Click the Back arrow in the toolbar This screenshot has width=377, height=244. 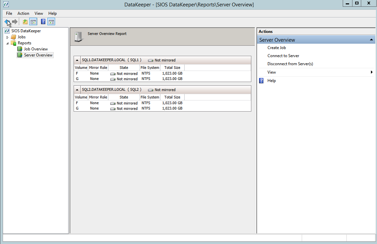[x=7, y=22]
